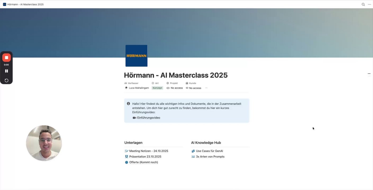Restart the recording with the circular arrow
Screen dimensions: 373x190
[x=6, y=80]
